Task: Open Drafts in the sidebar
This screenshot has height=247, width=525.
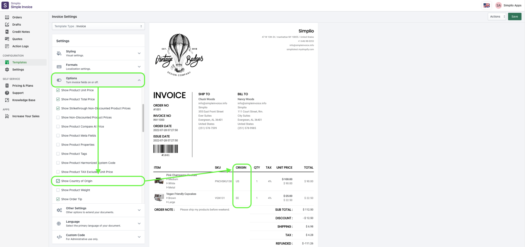Action: click(16, 24)
